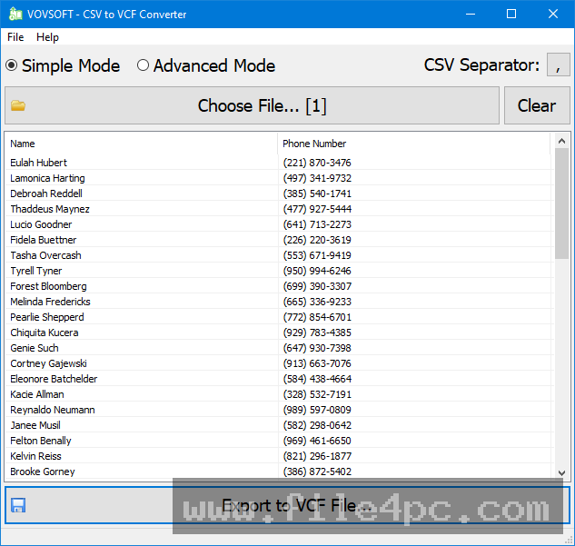
Task: Click the scroll up arrow of the list
Action: click(561, 141)
